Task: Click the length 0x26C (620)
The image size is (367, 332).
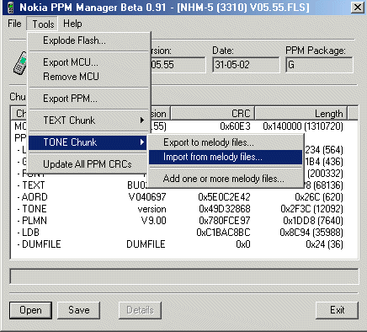Action: (x=319, y=197)
